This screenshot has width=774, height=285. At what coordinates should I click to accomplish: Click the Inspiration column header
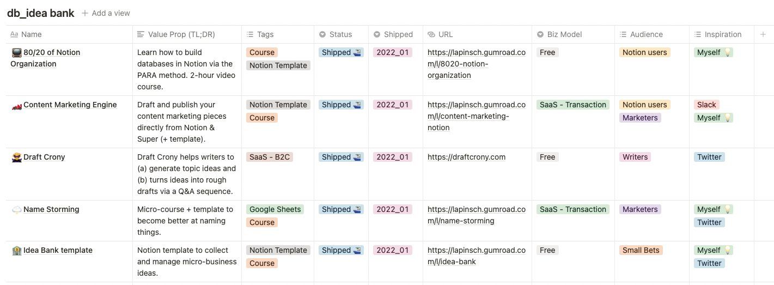[x=723, y=34]
